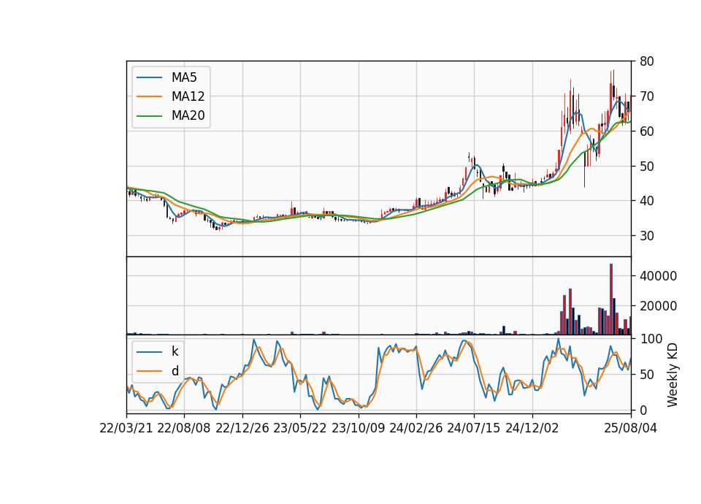Click the KD axis label 100
This screenshot has height=504, width=701.
point(651,339)
